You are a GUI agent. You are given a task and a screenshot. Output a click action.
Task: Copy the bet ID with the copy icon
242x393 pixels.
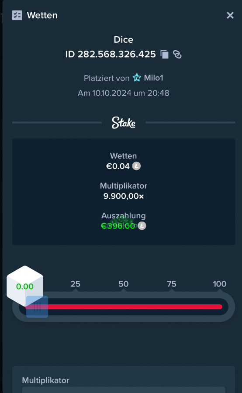click(165, 54)
